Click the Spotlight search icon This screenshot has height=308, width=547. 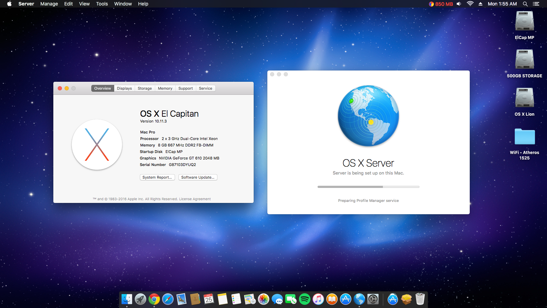pyautogui.click(x=525, y=4)
